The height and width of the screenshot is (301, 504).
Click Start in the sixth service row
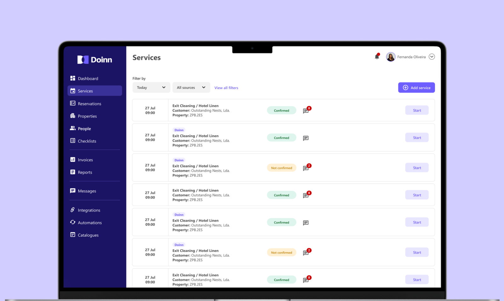(x=417, y=252)
